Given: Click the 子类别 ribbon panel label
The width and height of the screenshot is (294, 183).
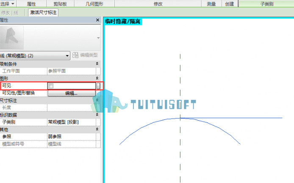Looking at the screenshot, I should pos(267,4).
